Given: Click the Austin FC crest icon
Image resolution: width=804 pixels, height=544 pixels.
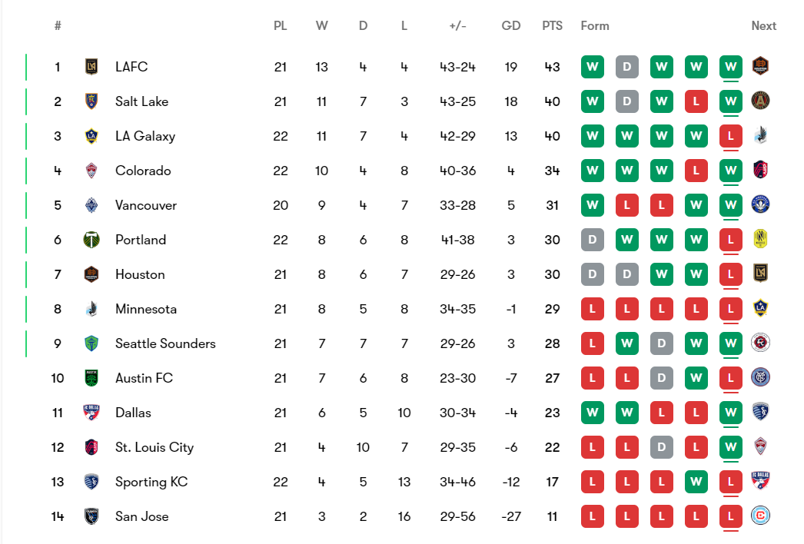Looking at the screenshot, I should tap(91, 378).
